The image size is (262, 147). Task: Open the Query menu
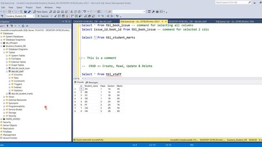(19, 7)
